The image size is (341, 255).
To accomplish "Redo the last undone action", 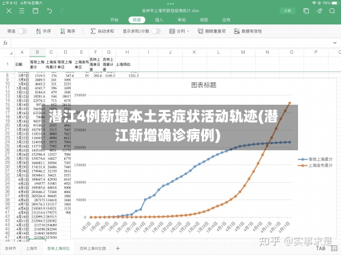I will coord(62,11).
